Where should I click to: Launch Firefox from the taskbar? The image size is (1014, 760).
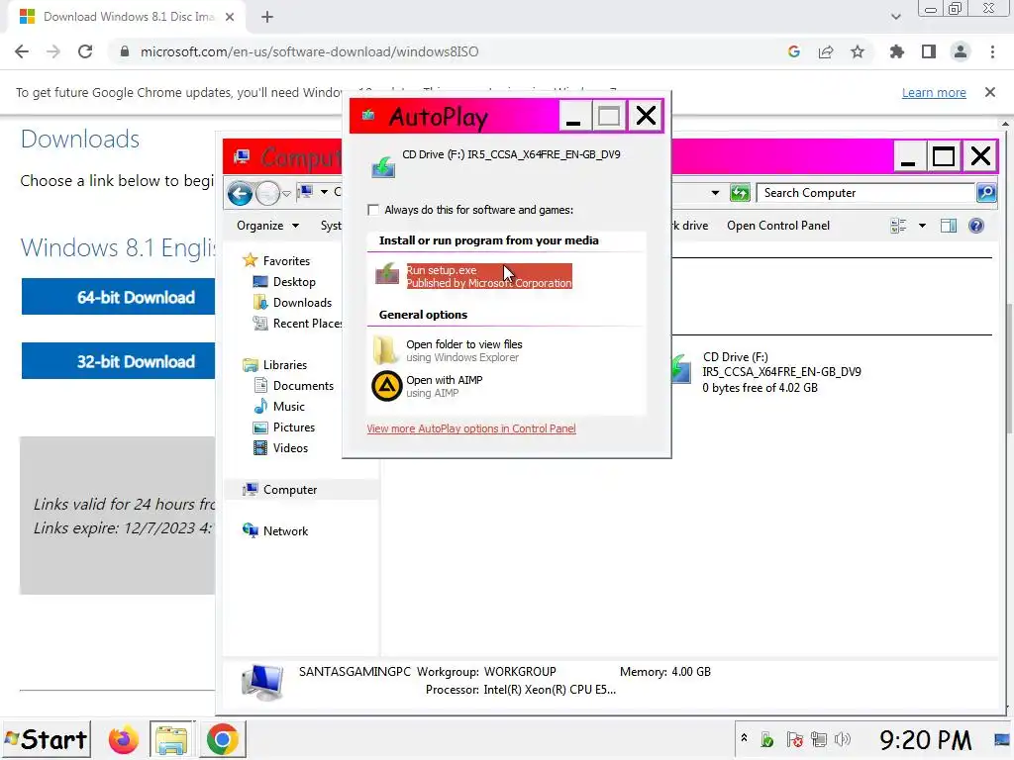point(123,740)
